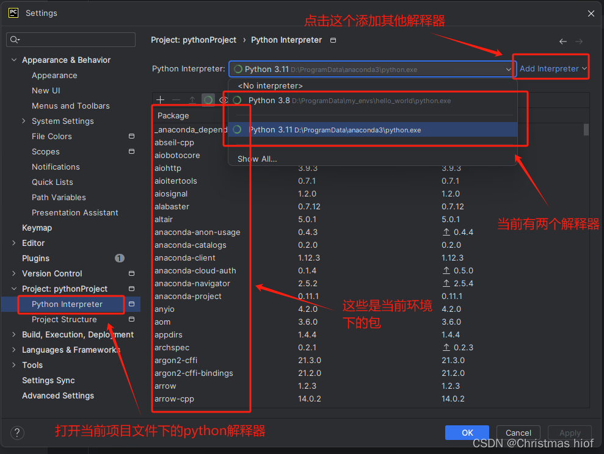Click upgrade arrow icon for anaconda-cloud-auth
The width and height of the screenshot is (604, 454).
click(446, 270)
